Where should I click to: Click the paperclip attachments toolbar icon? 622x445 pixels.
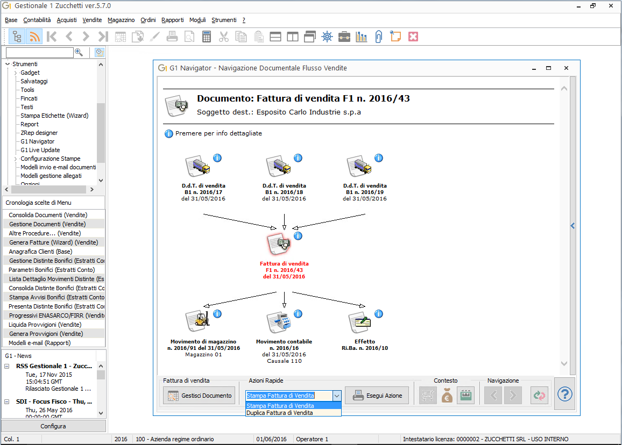[378, 37]
